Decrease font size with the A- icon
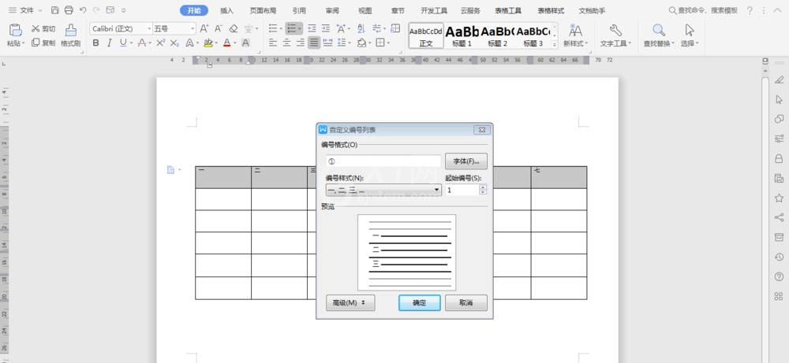Screen dimensions: 789x363 (219, 28)
